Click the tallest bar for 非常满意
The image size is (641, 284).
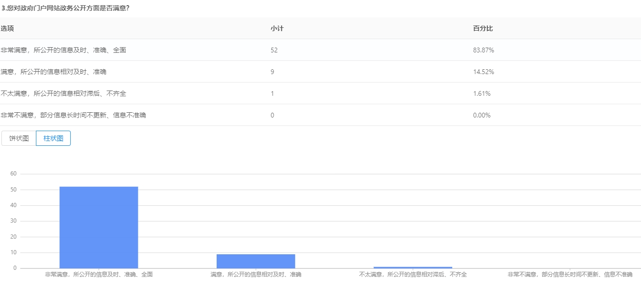click(x=99, y=227)
